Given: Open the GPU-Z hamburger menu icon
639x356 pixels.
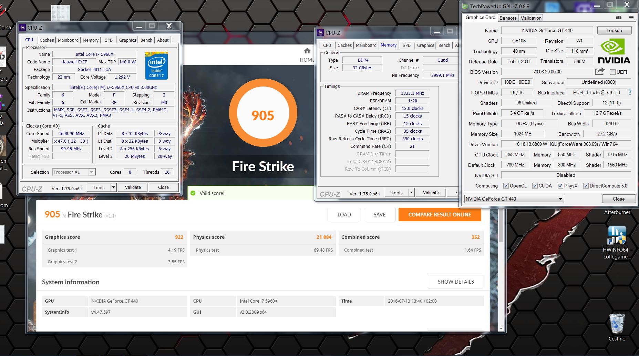Looking at the screenshot, I should click(x=631, y=18).
